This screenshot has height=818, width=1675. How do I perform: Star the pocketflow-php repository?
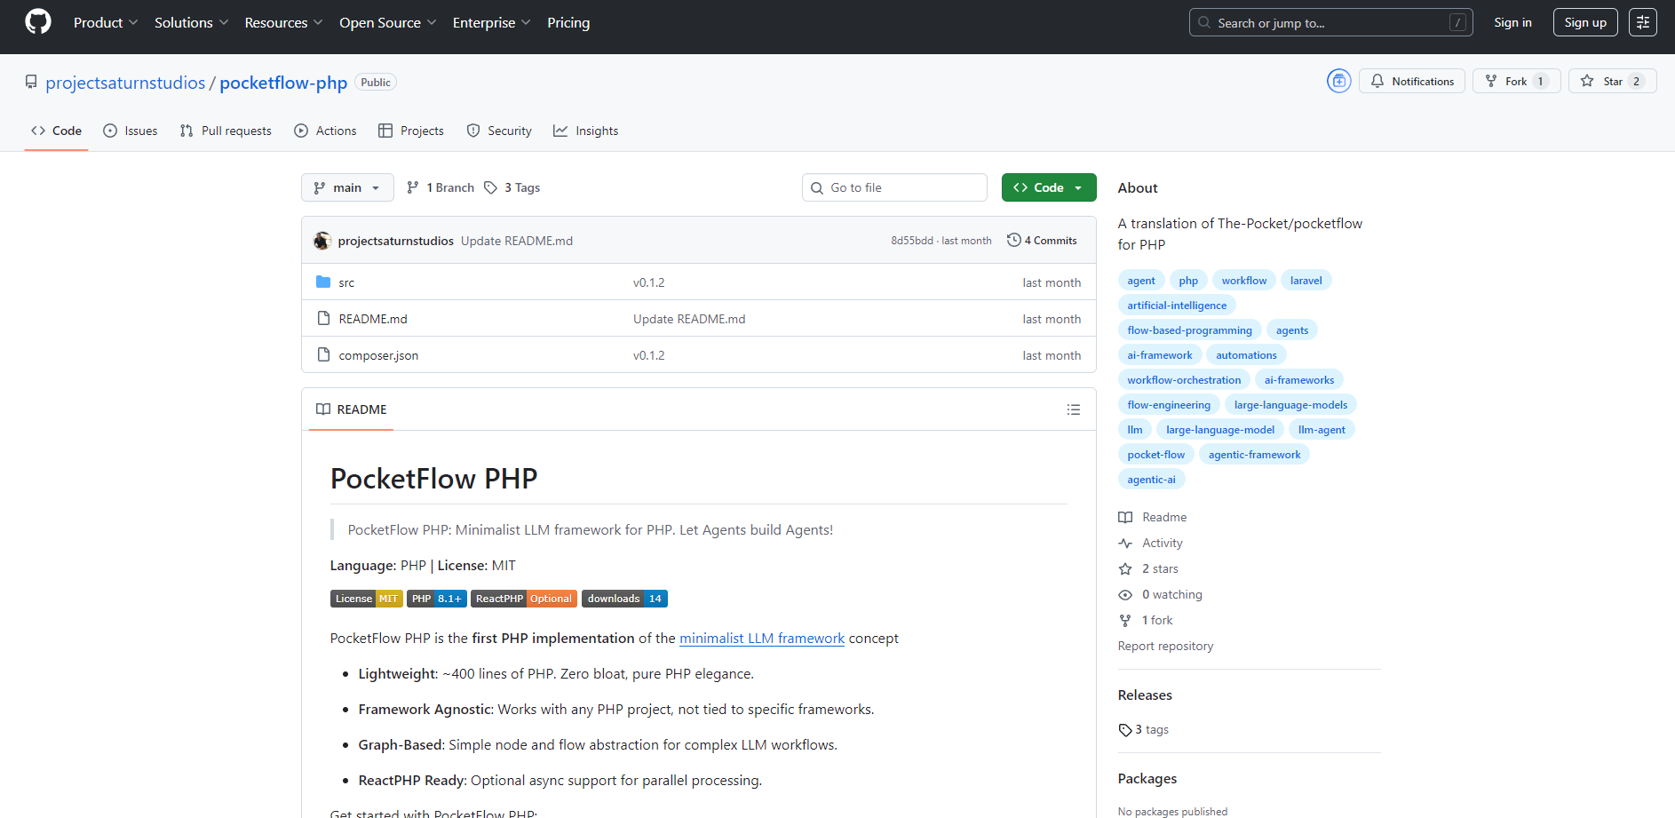pos(1611,81)
